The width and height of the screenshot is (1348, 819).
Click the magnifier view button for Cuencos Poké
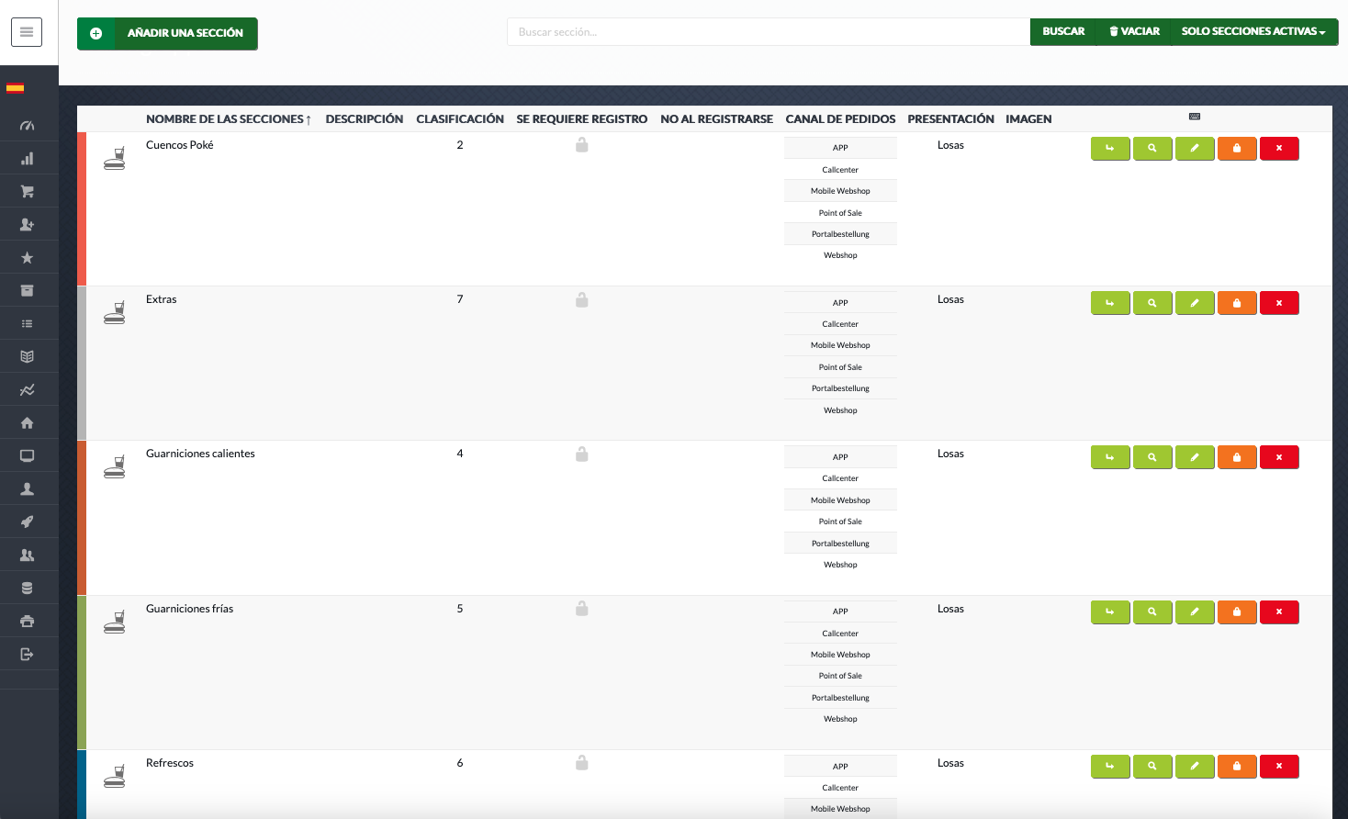[1152, 149]
